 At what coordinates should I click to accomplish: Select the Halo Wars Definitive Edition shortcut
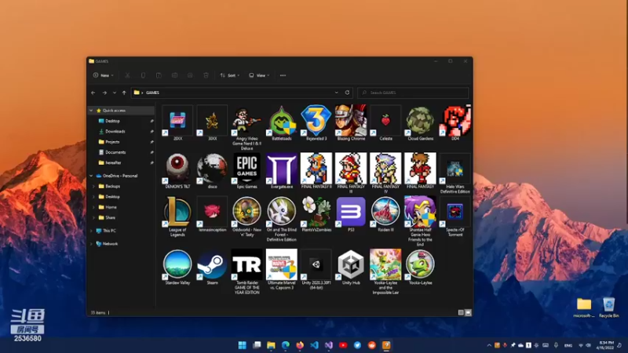(455, 173)
